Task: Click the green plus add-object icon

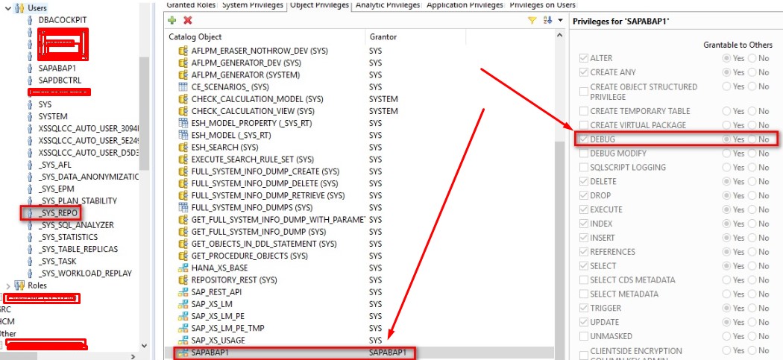Action: pos(173,21)
